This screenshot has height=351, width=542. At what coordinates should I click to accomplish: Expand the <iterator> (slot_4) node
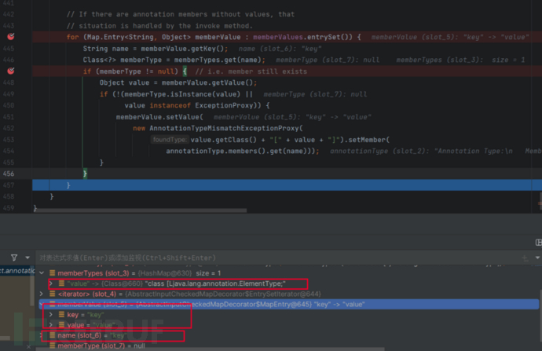(42, 294)
